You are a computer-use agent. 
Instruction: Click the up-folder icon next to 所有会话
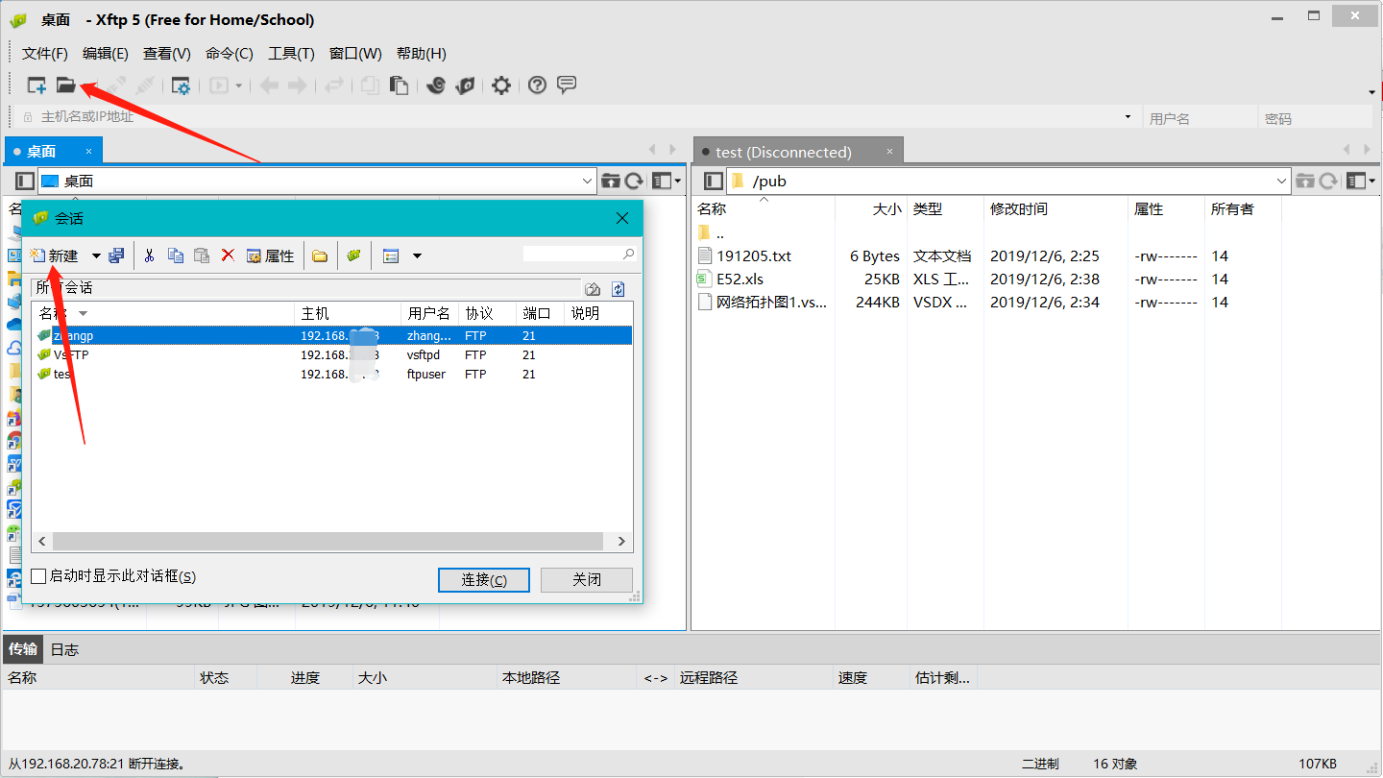click(593, 289)
